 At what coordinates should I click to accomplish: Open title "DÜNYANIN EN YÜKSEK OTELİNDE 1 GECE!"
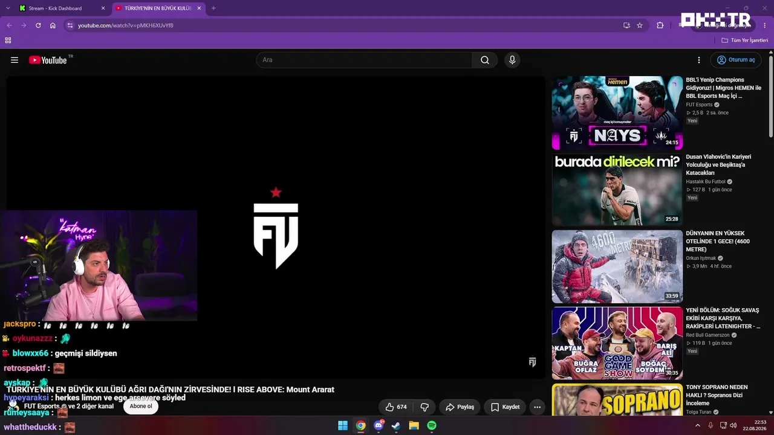pos(718,241)
